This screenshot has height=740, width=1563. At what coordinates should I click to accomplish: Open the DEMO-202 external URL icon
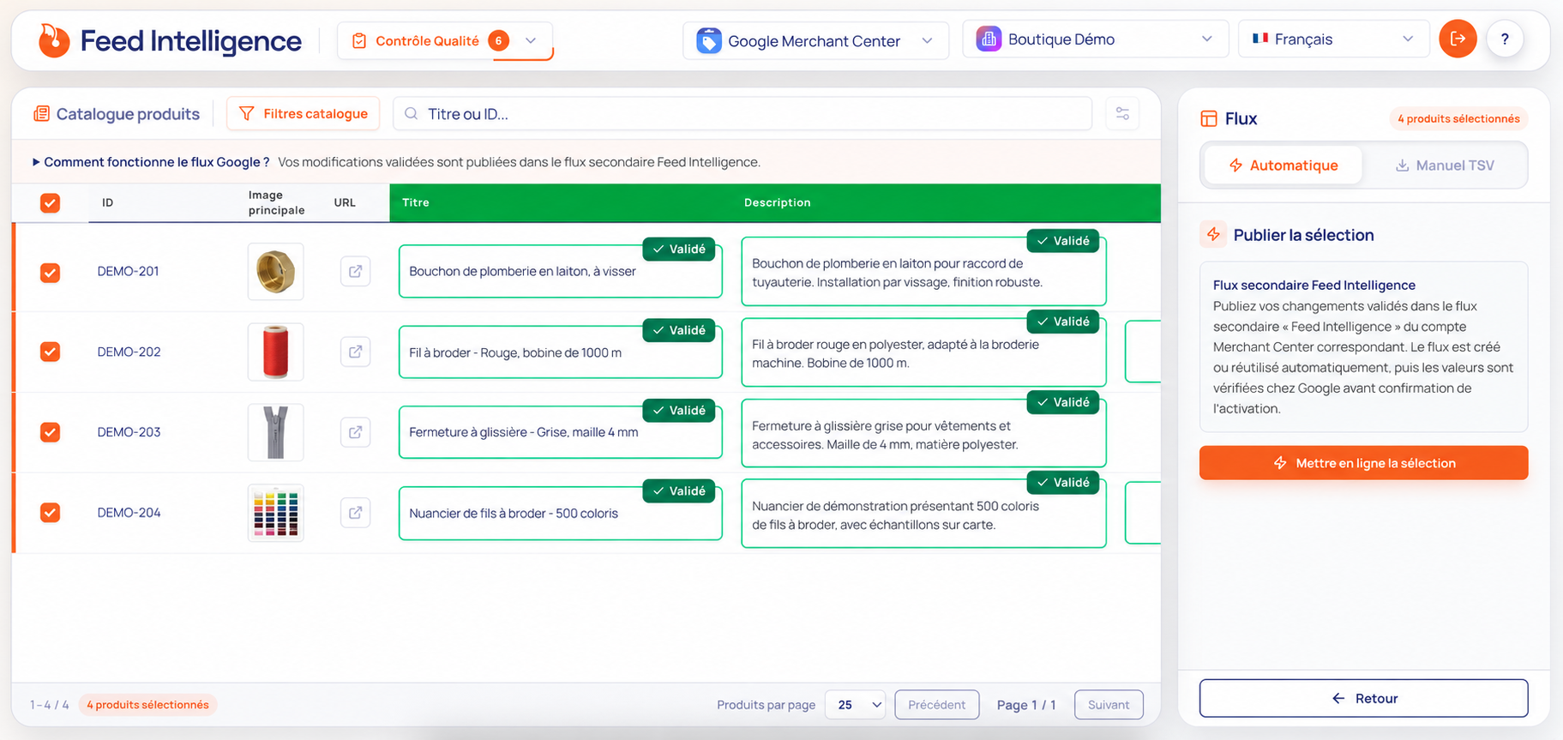[355, 352]
